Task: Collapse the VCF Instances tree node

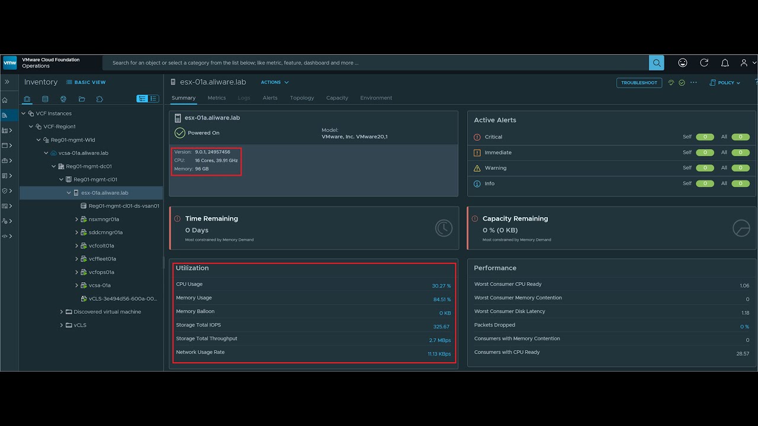Action: click(x=24, y=114)
